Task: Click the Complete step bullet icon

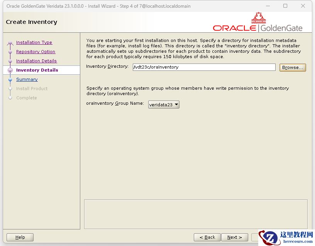Action: [10, 98]
